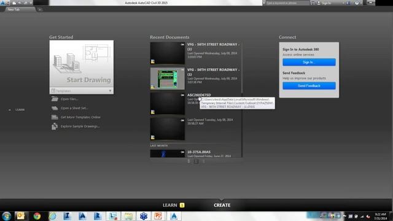Screen dimensions: 393x221
Task: Click the Recent Documents list scrollbar
Action: click(242, 68)
